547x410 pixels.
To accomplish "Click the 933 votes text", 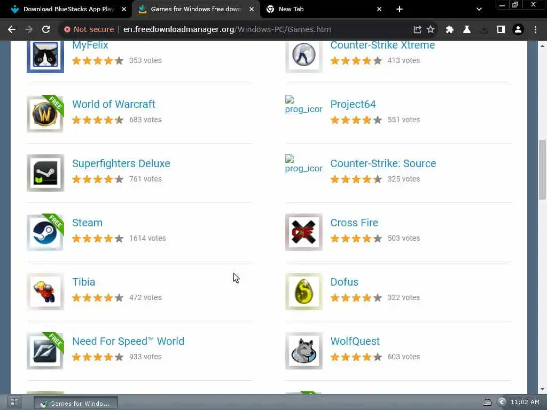I will 145,357.
